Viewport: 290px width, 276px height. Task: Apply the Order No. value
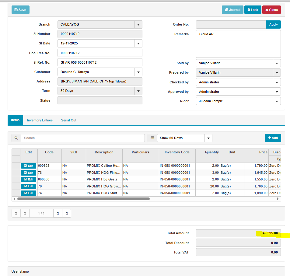[x=273, y=24]
